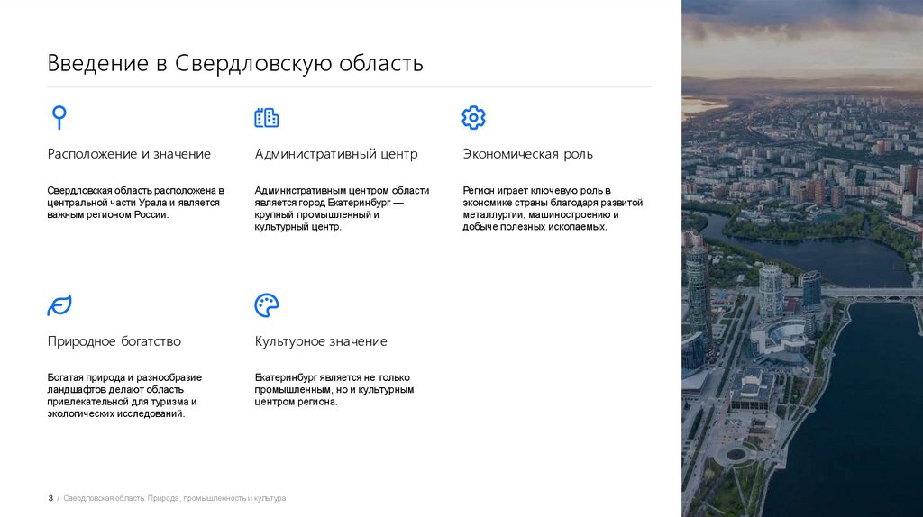The height and width of the screenshot is (517, 923).
Task: Select heading Расположение и значение
Action: (129, 154)
